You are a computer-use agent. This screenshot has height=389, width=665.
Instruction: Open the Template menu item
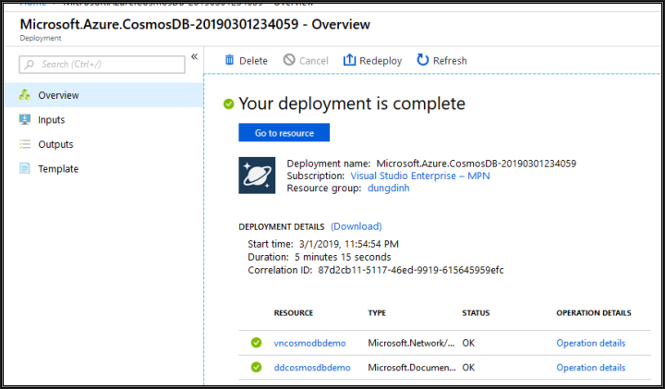[58, 169]
